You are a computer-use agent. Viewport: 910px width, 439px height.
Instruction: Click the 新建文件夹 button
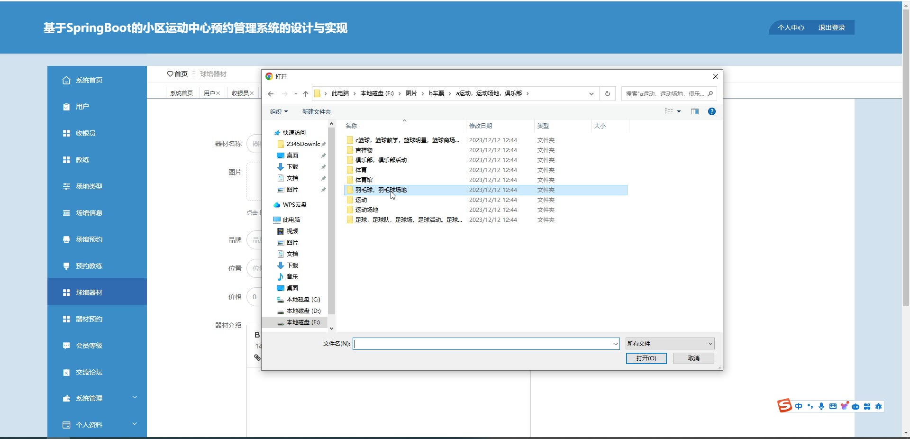pos(317,112)
